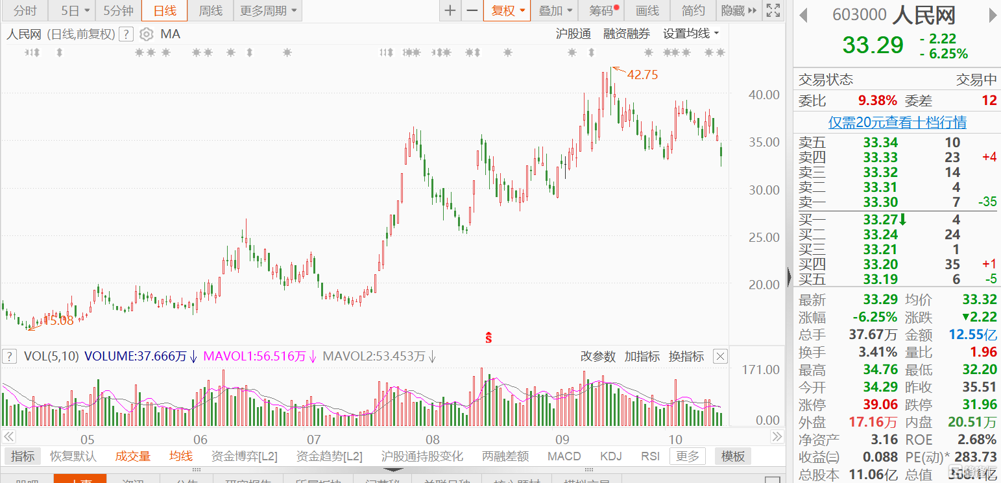Click the fullscreen expand icon
Image resolution: width=1001 pixels, height=483 pixels.
coord(773,10)
